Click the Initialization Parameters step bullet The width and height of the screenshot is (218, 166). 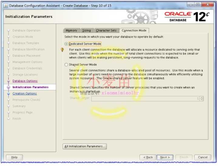(9, 87)
